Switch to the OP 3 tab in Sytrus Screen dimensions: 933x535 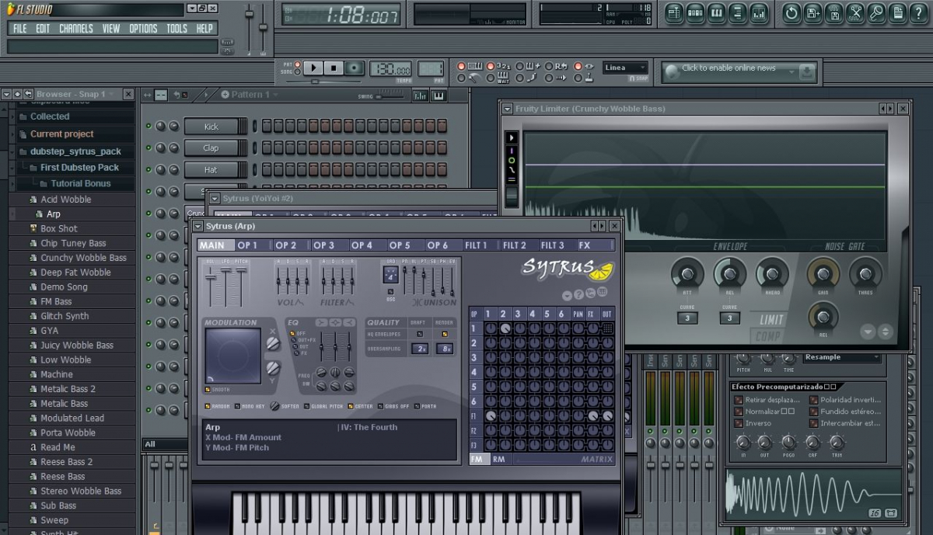point(323,245)
